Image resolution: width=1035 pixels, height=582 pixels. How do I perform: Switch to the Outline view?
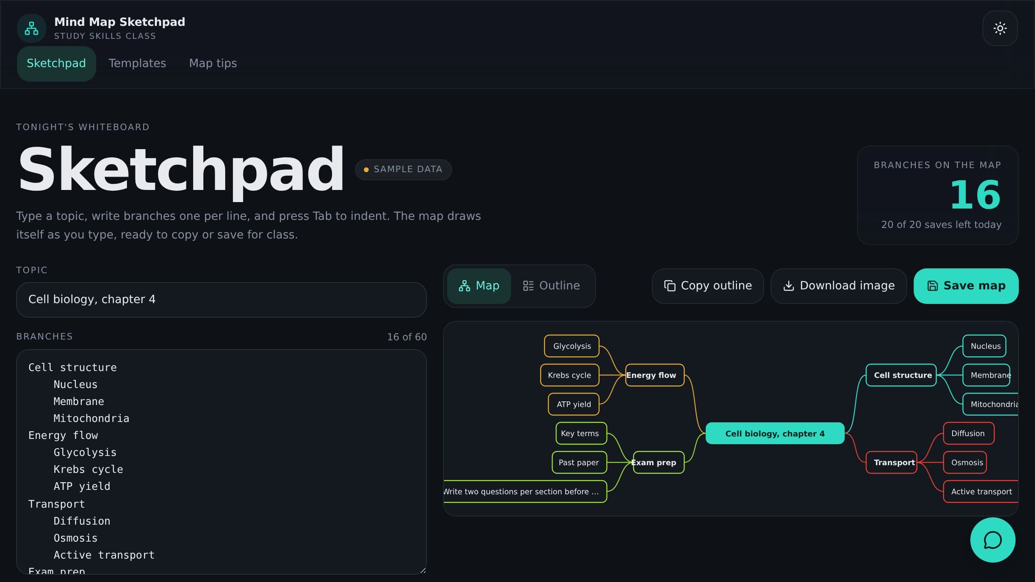pos(551,286)
